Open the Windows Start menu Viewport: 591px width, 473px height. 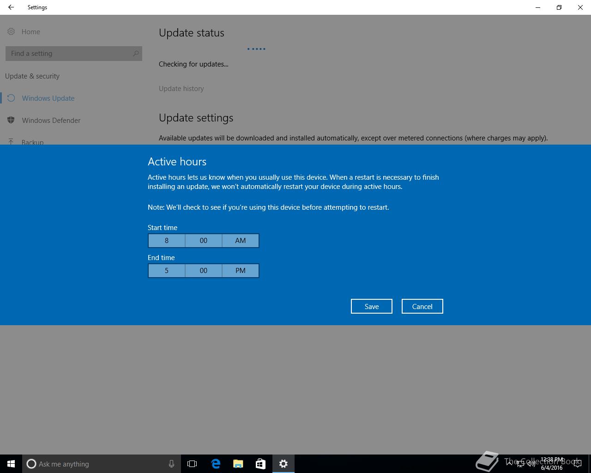coord(11,464)
